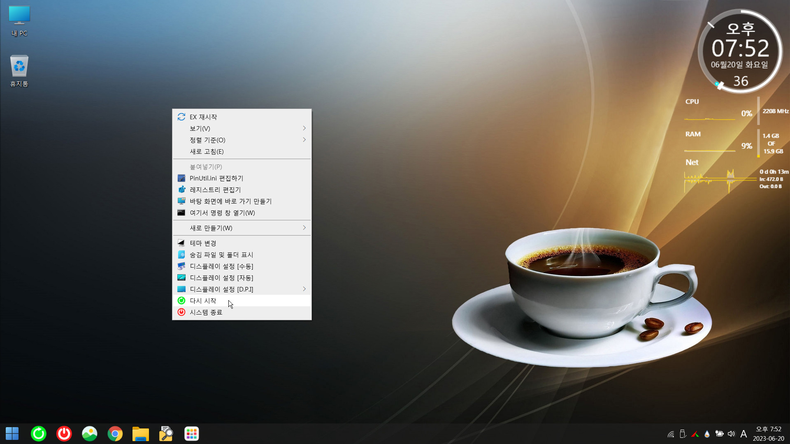Screen dimensions: 790x444
Task: Open 레지스트리 편집기 from the menu
Action: tap(242, 190)
